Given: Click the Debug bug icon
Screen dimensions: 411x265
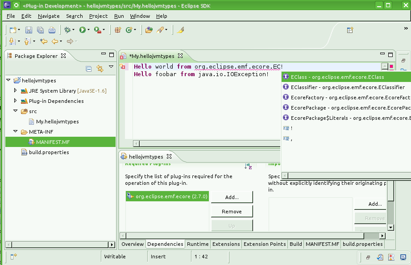Looking at the screenshot, I should pyautogui.click(x=67, y=30).
